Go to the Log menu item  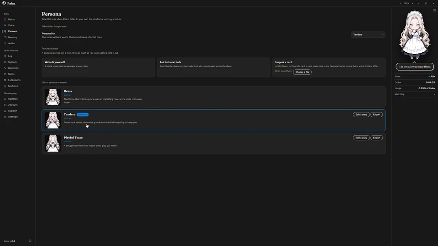click(x=10, y=56)
